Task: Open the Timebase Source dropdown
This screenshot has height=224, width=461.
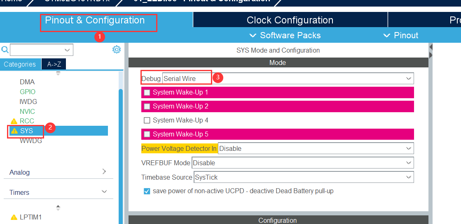Action: click(303, 177)
